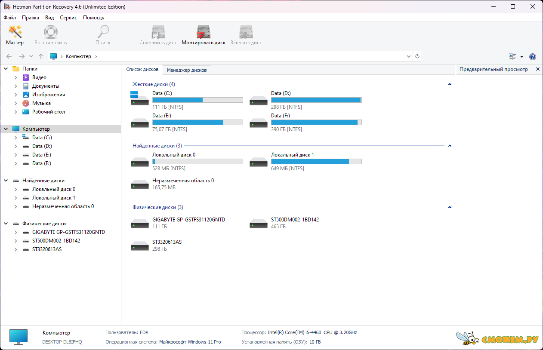
Task: Switch to Менеджер дисков tab
Action: (x=187, y=70)
